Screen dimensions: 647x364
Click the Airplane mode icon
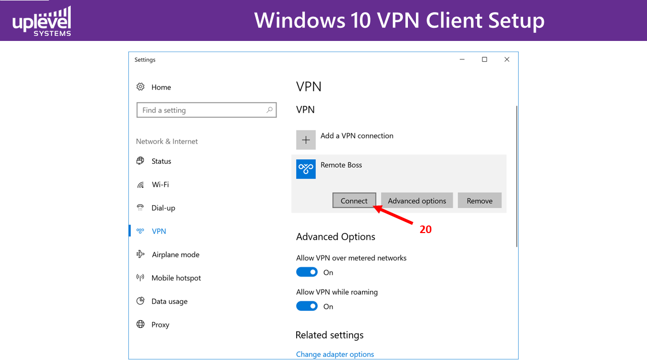[x=141, y=254]
